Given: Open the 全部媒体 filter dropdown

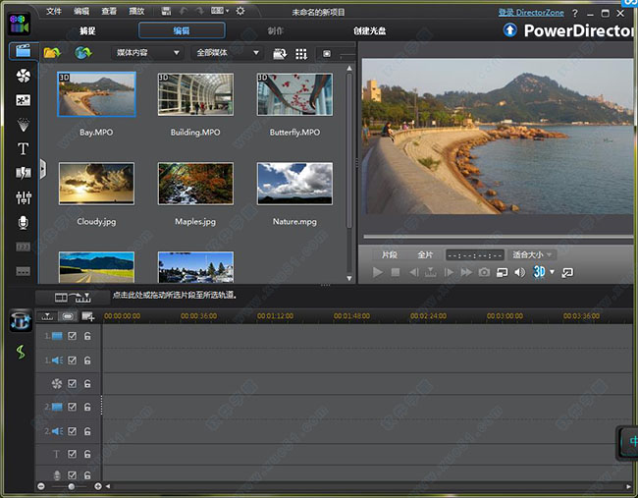Looking at the screenshot, I should (228, 52).
